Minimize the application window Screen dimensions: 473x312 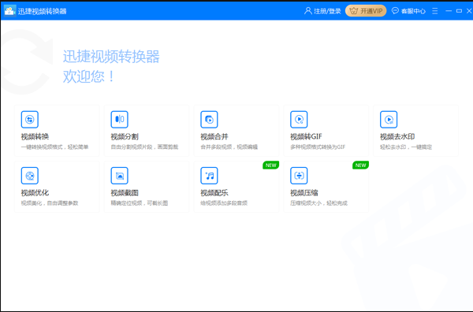[449, 11]
